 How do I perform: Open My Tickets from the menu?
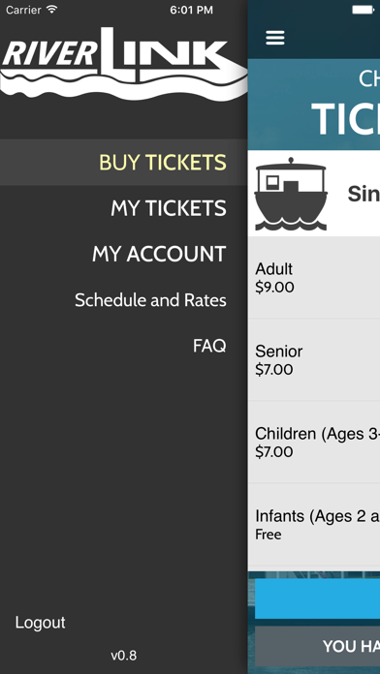point(169,208)
